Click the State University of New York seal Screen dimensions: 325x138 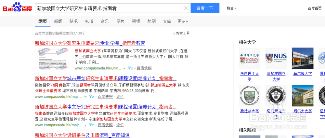[276, 96]
